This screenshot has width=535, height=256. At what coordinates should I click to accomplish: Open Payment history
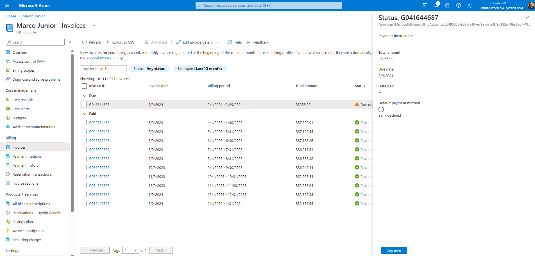26,165
